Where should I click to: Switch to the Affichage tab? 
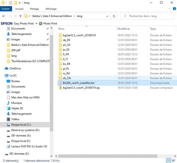tap(51, 9)
